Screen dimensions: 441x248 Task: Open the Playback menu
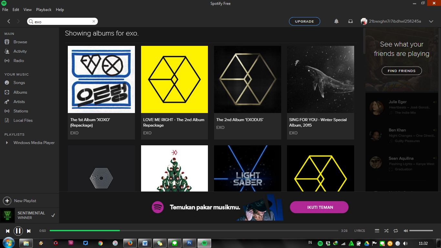pos(44,10)
